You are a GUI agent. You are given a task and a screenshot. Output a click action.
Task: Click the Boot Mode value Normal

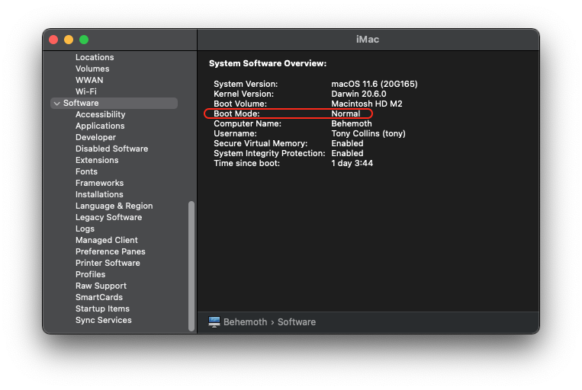(x=346, y=113)
